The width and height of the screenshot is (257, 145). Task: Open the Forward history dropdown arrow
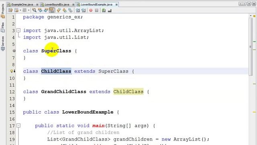coord(29,10)
